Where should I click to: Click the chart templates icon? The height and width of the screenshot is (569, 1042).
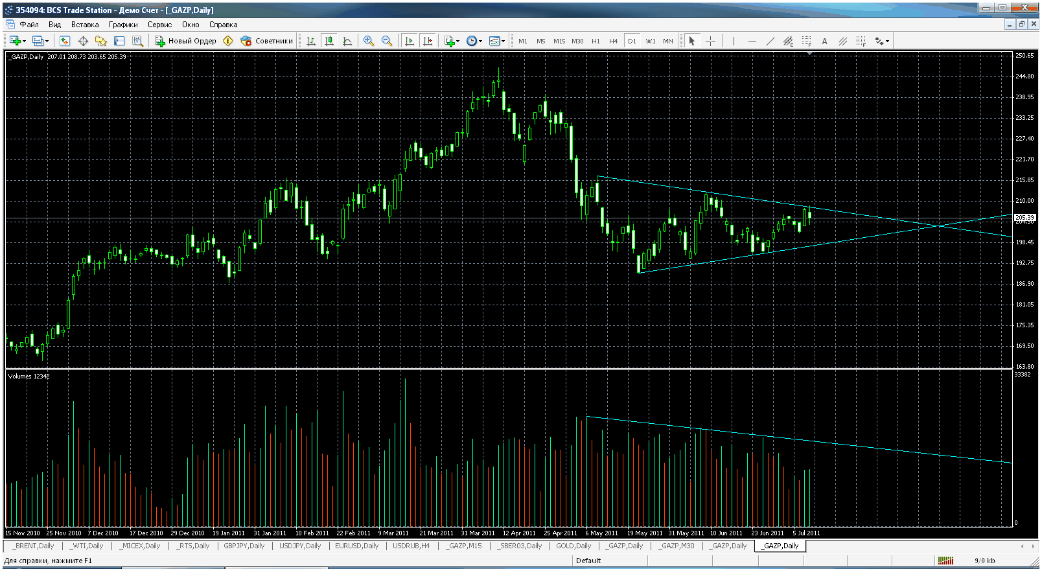494,41
